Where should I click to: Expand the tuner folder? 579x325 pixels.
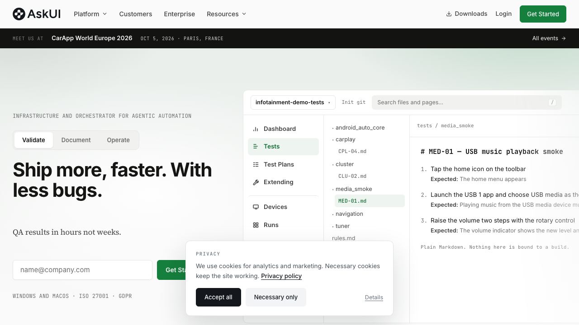pos(341,226)
